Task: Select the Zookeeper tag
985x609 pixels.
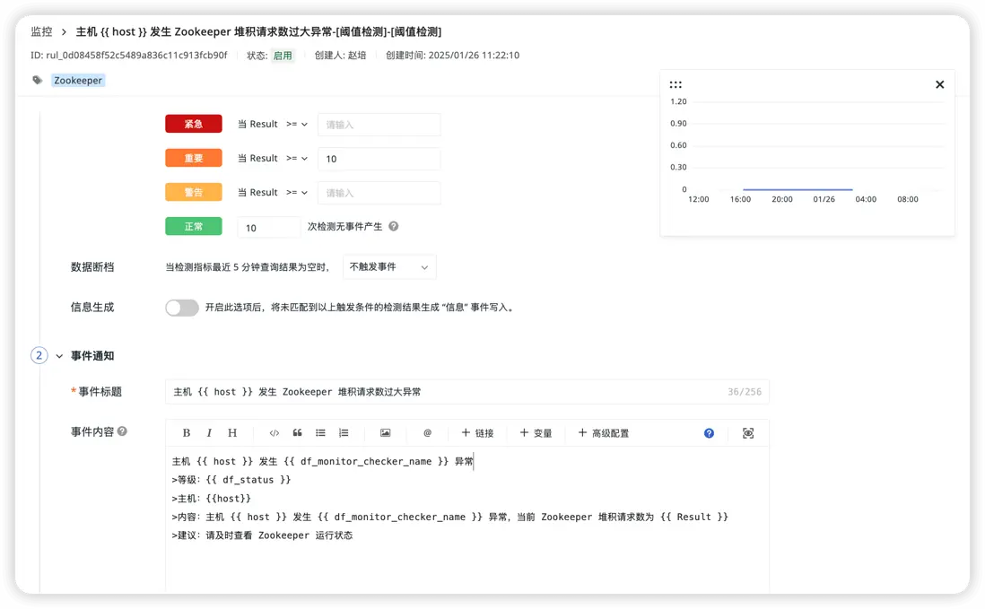Action: [x=77, y=80]
